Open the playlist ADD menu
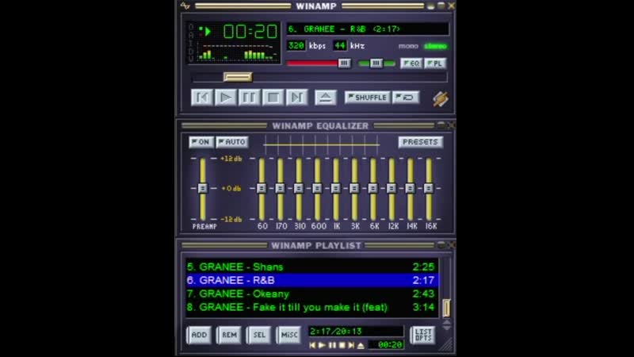This screenshot has width=634, height=357. pyautogui.click(x=199, y=335)
